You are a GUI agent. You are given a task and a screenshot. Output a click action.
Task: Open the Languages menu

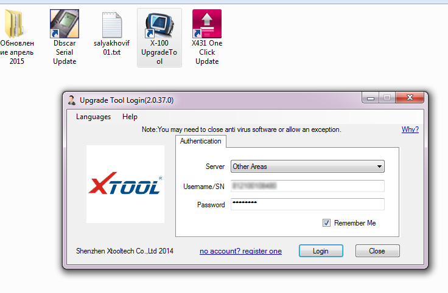pyautogui.click(x=93, y=117)
